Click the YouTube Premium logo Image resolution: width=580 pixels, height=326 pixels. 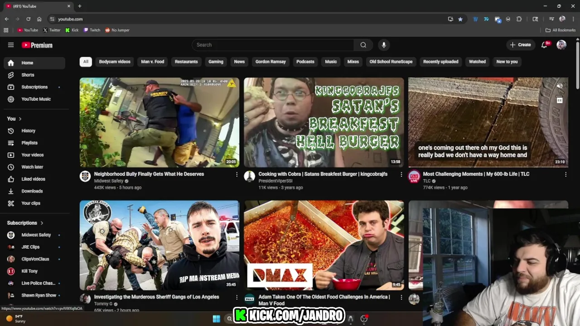click(37, 45)
